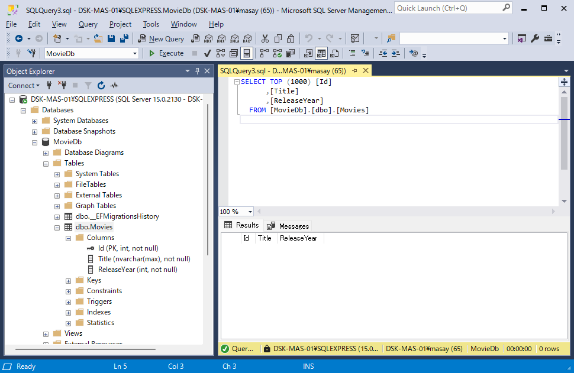Screen dimensions: 574x373
Task: Click the Paste clipboard icon
Action: pyautogui.click(x=291, y=38)
